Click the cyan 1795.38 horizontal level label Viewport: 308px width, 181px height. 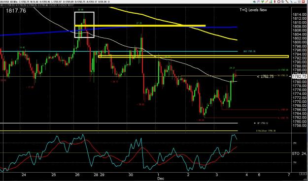click(249, 51)
